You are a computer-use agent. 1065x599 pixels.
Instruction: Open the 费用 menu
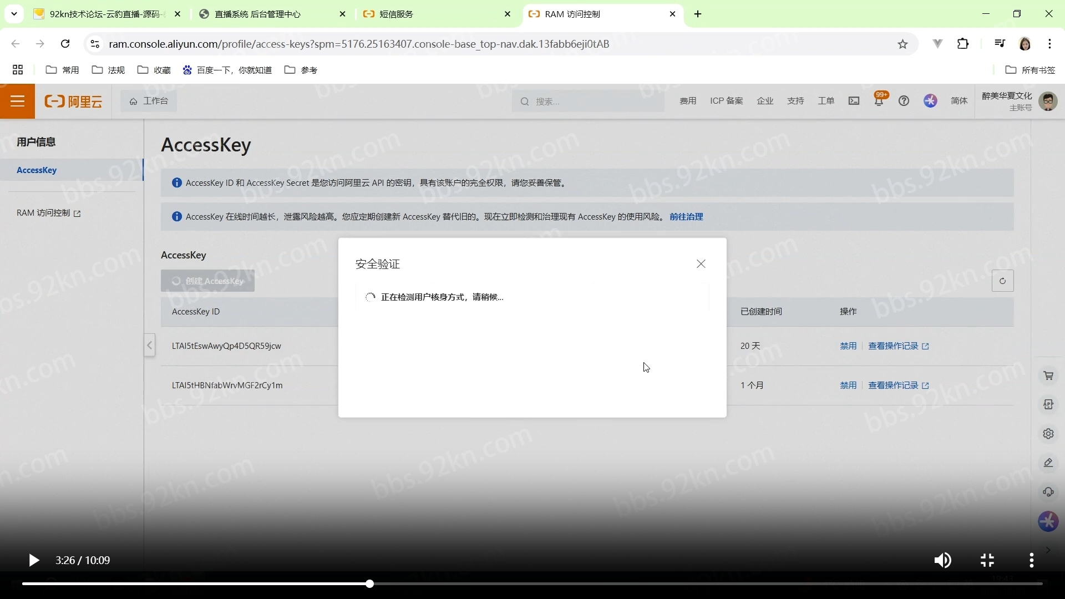688,101
